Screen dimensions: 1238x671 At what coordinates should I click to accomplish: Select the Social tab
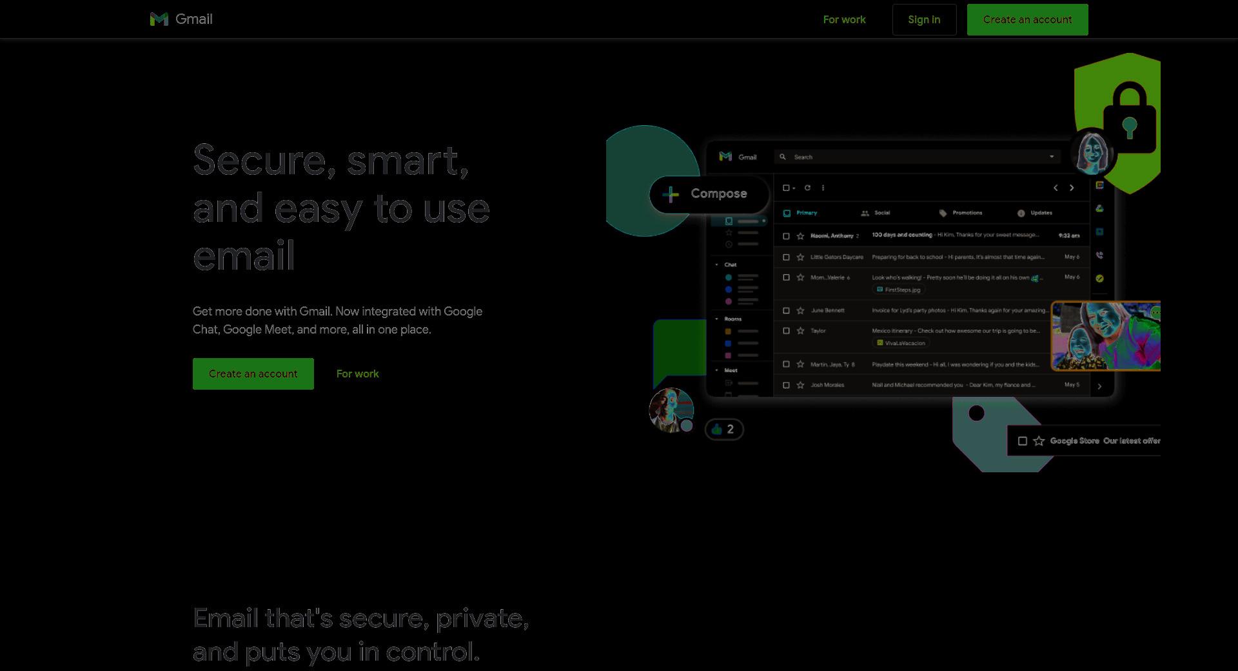click(x=876, y=213)
